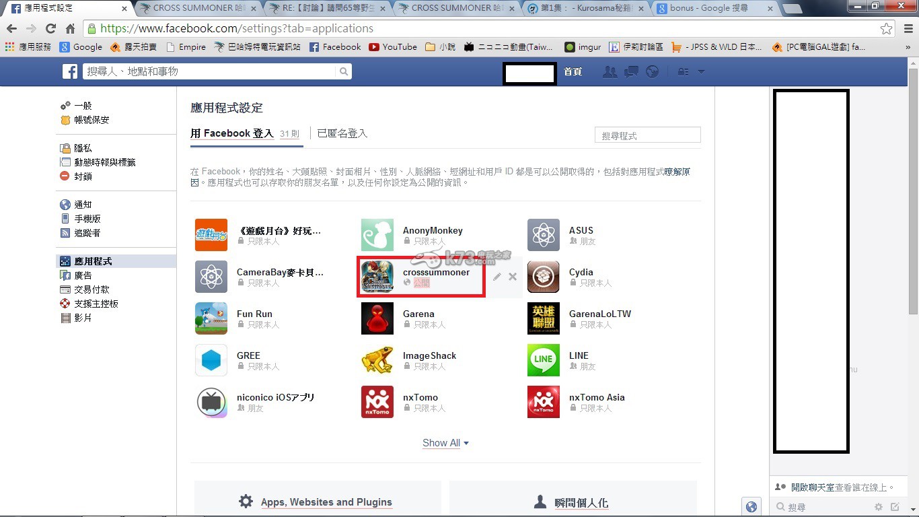The height and width of the screenshot is (517, 919).
Task: Open the YouTube bookmark
Action: click(393, 47)
